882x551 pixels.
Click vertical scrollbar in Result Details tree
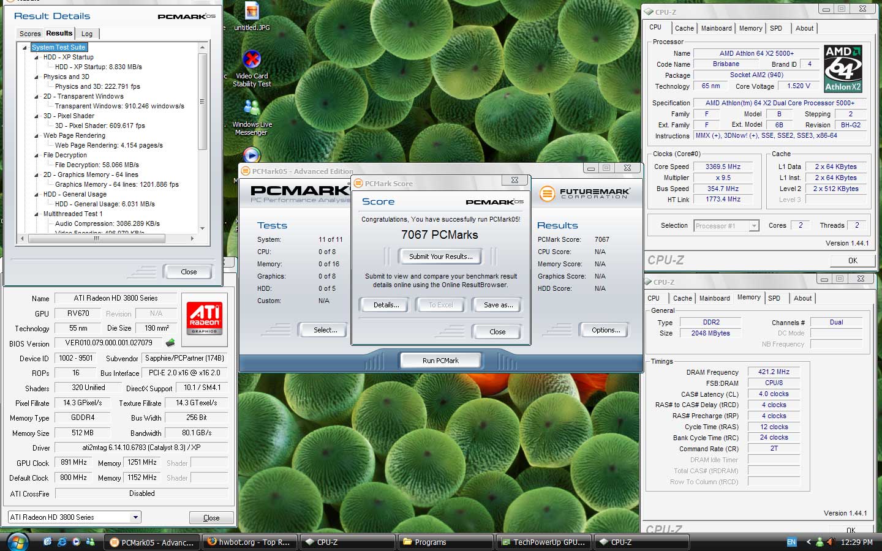[203, 102]
